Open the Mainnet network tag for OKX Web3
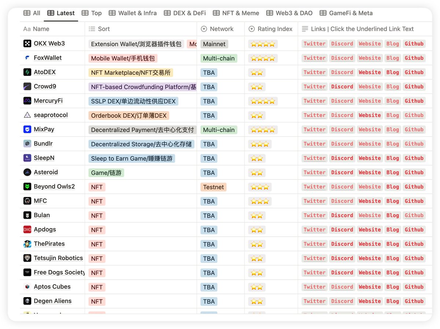Screen dimensions: 440x329 point(214,44)
